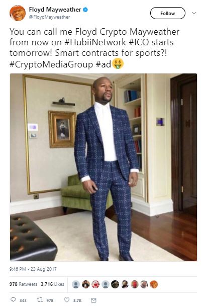Click the blue verified badge
This screenshot has height=307, width=206.
85,10
